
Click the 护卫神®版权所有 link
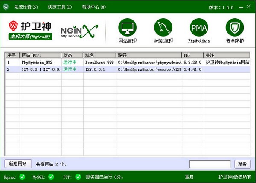pyautogui.click(x=235, y=177)
